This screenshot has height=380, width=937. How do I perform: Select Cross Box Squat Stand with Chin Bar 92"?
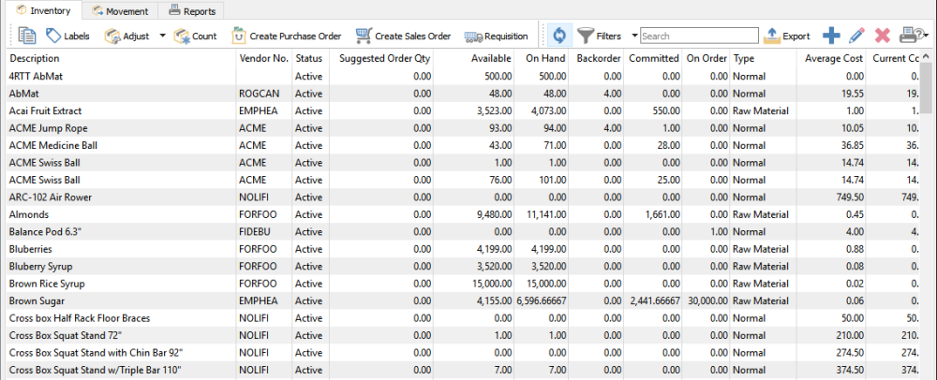click(463, 353)
